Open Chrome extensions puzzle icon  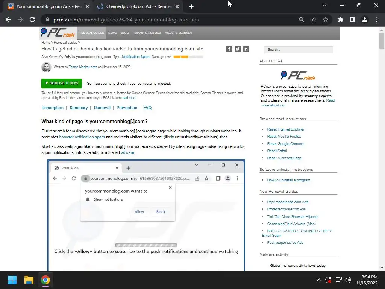[x=340, y=20]
